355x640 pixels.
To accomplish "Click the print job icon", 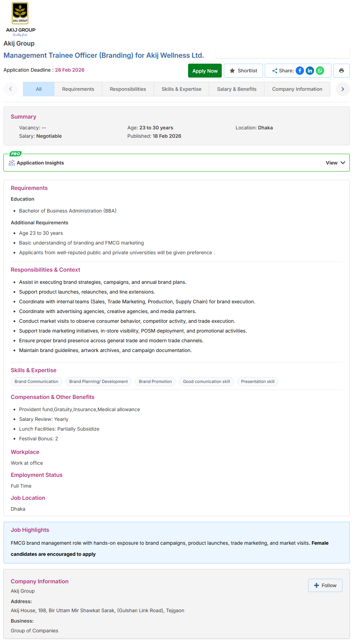I will coord(341,71).
